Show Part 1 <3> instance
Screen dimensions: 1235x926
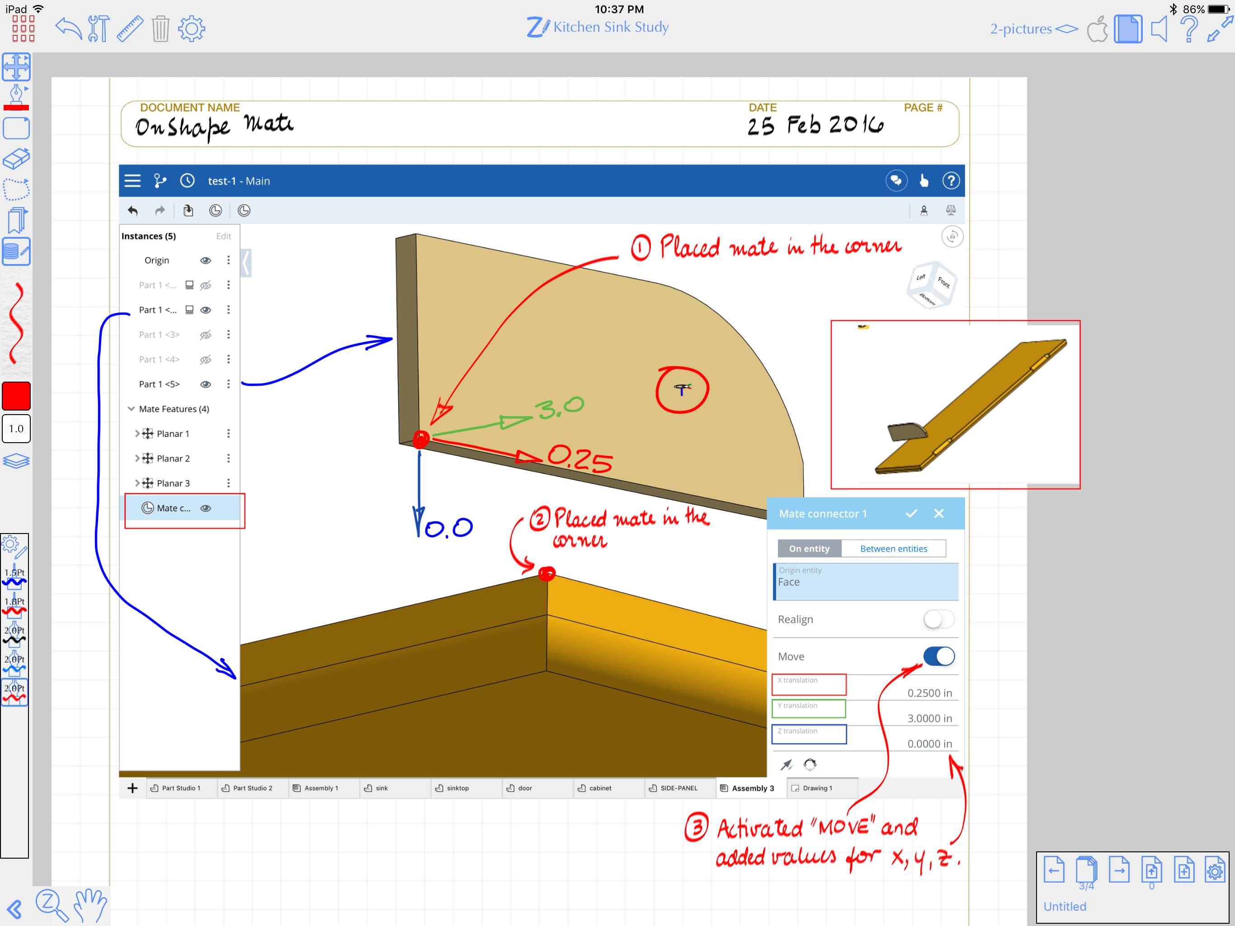(206, 335)
